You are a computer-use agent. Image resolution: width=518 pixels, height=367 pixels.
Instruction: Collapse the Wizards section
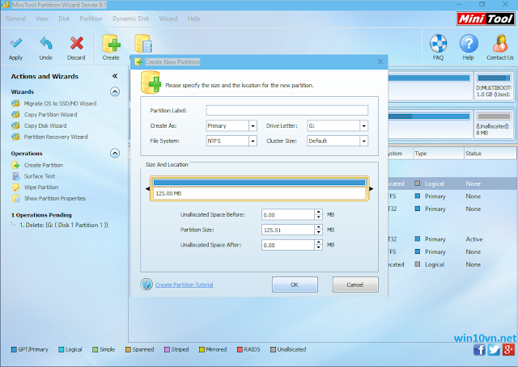(x=115, y=91)
